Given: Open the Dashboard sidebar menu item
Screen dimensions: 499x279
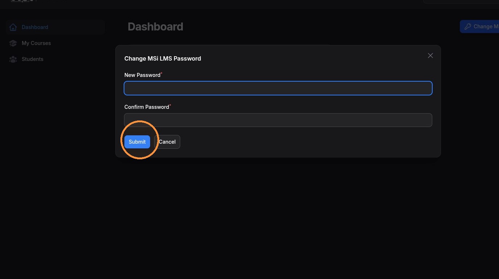Looking at the screenshot, I should (x=55, y=27).
